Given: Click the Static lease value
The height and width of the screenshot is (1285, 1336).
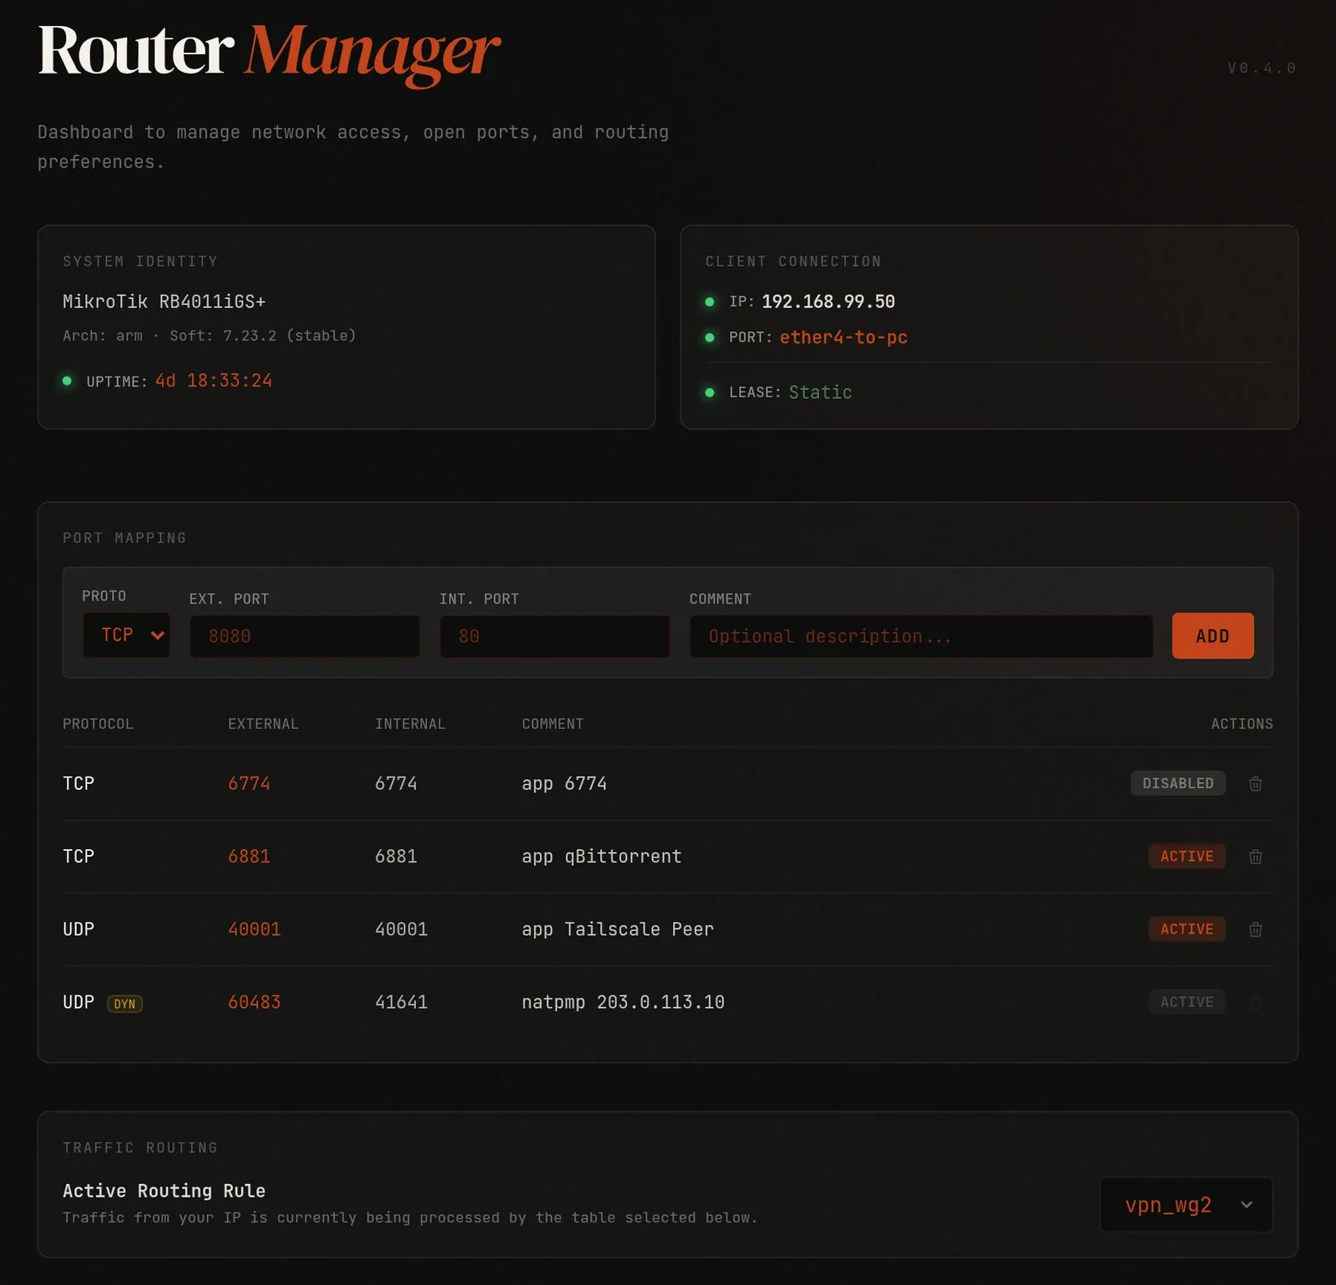Looking at the screenshot, I should point(820,392).
